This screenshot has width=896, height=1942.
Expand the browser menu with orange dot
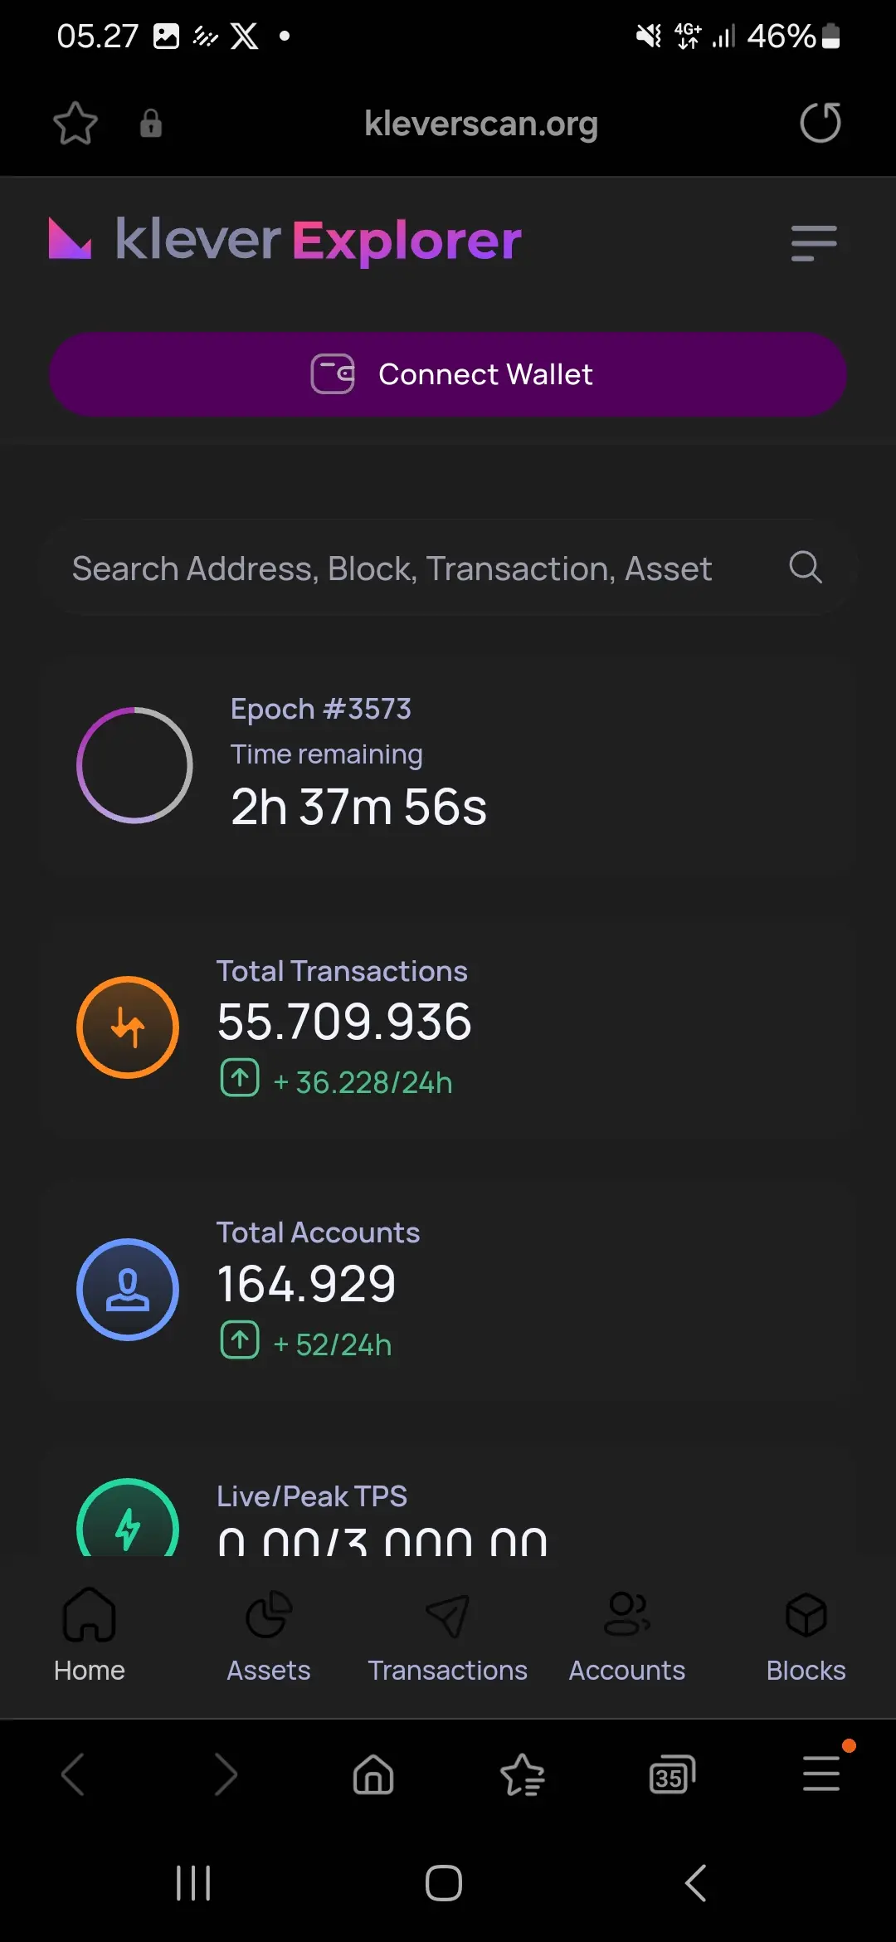click(x=821, y=1773)
